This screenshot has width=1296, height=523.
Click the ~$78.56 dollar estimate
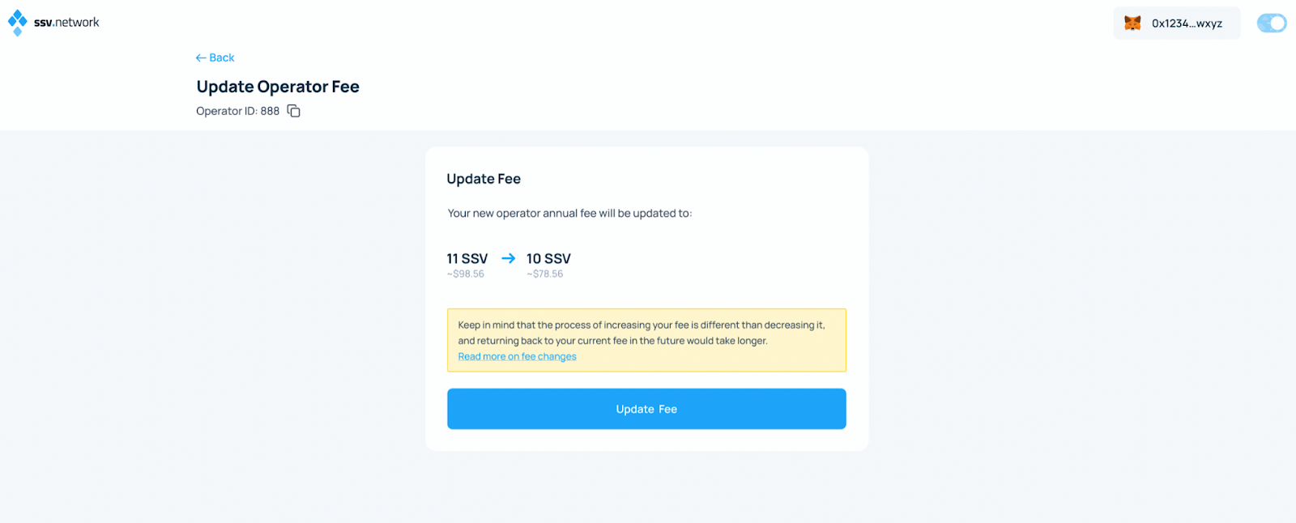545,274
